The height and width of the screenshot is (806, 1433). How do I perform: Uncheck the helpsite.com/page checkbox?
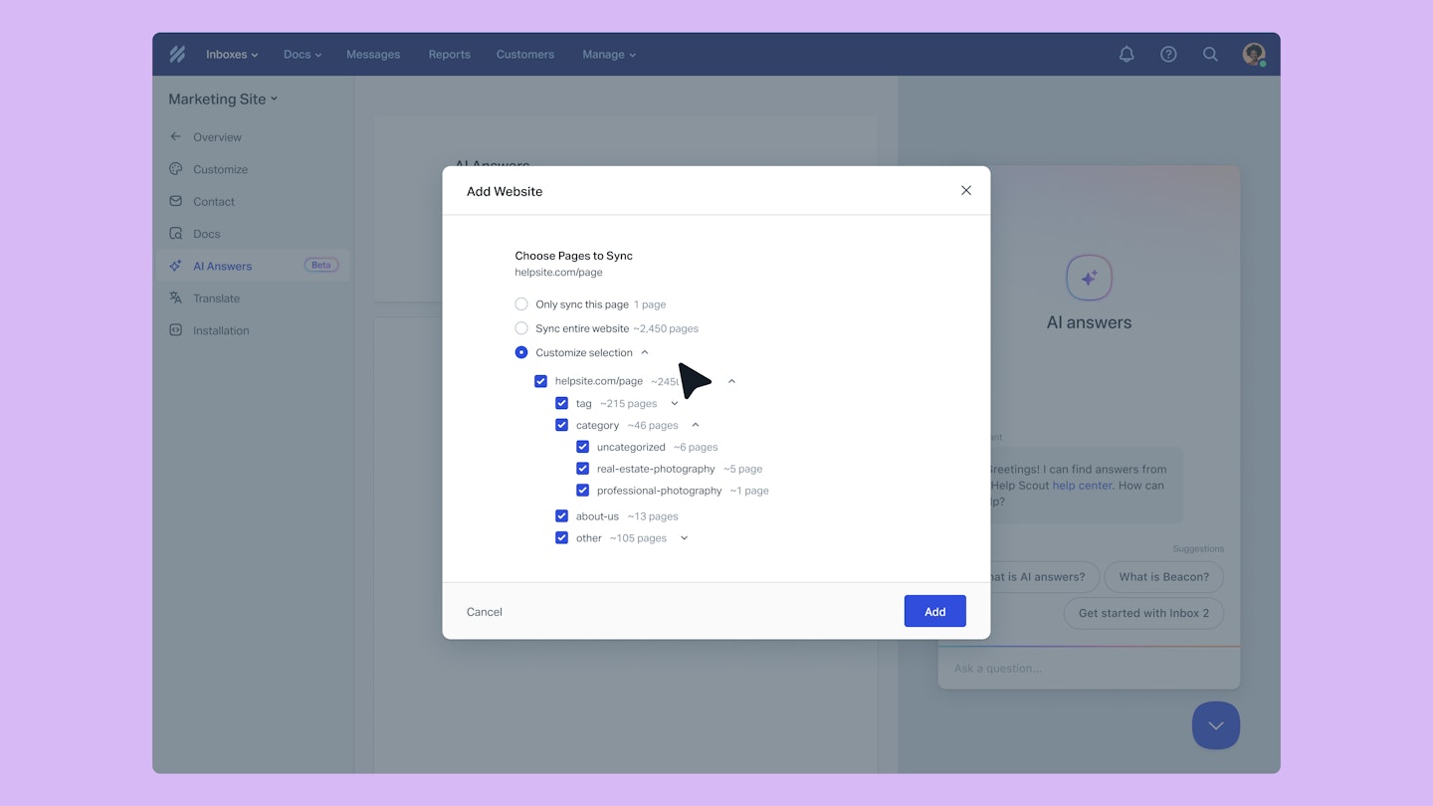tap(540, 381)
